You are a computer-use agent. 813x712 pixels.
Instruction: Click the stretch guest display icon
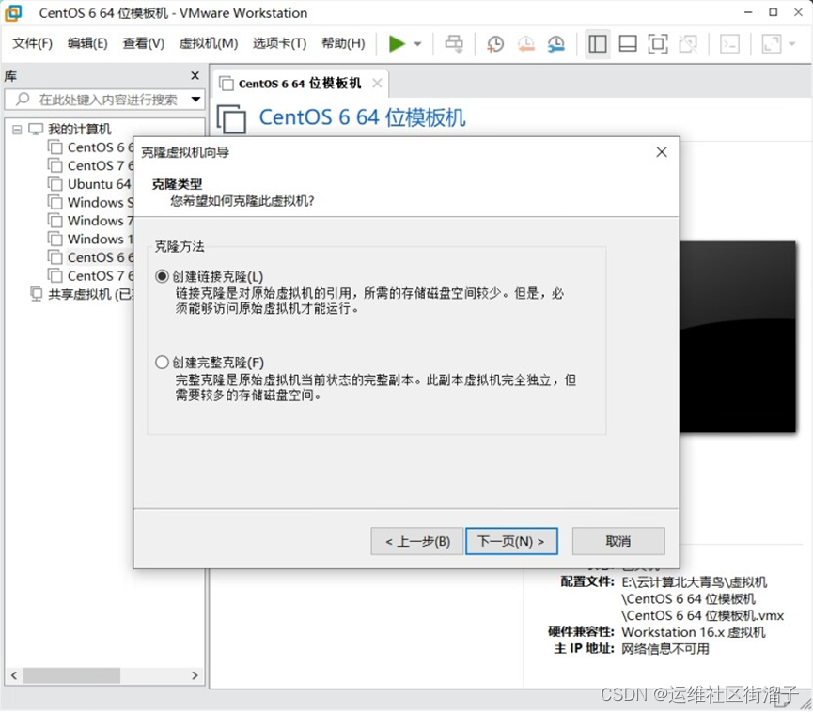point(772,44)
